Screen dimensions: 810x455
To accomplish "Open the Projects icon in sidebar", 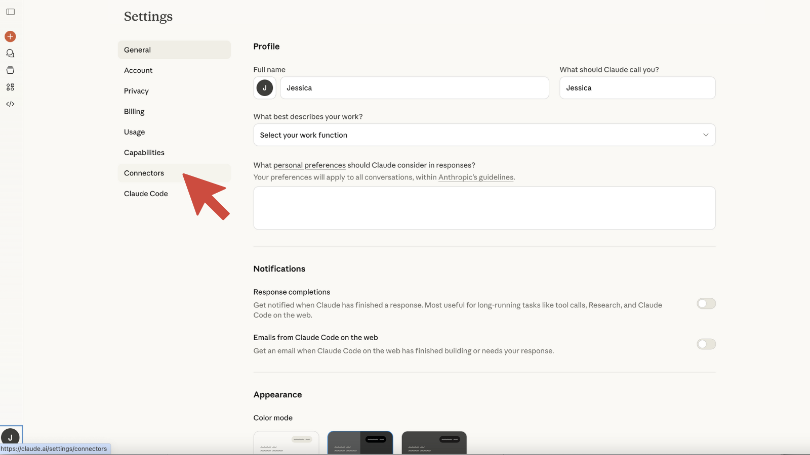I will point(10,70).
